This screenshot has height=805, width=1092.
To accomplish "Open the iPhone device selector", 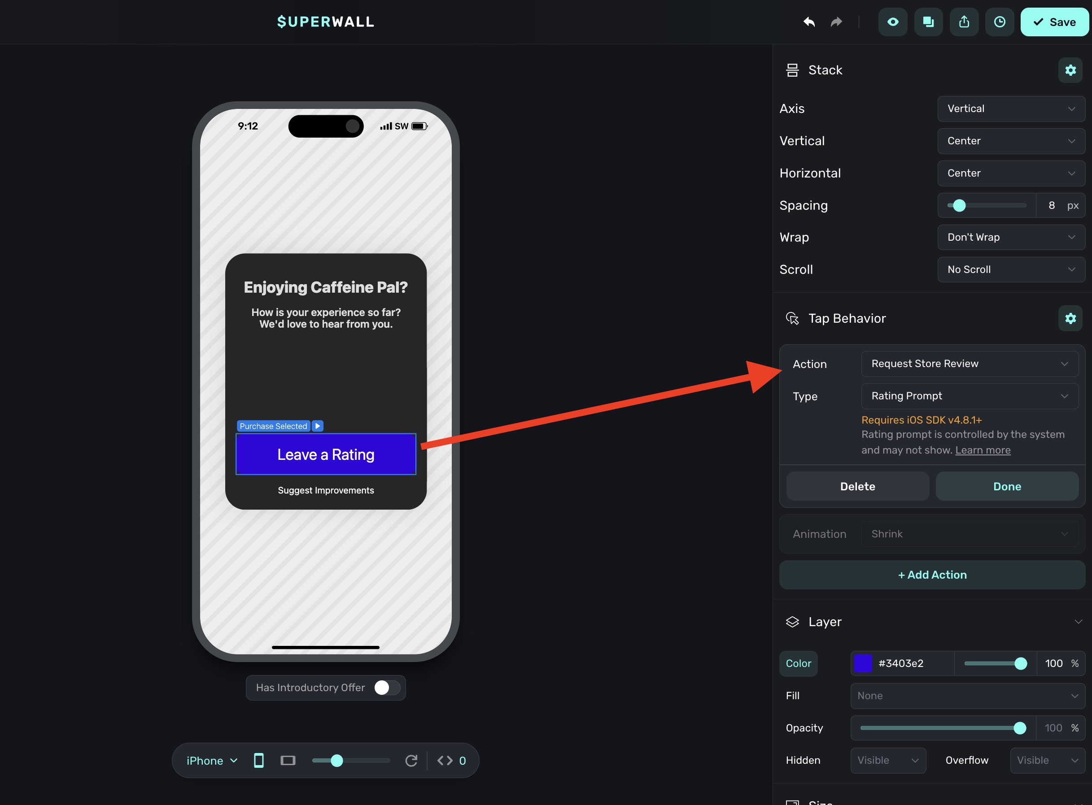I will (x=212, y=761).
